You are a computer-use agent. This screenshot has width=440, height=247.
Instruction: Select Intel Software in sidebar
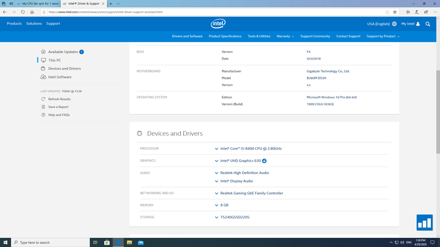click(60, 77)
